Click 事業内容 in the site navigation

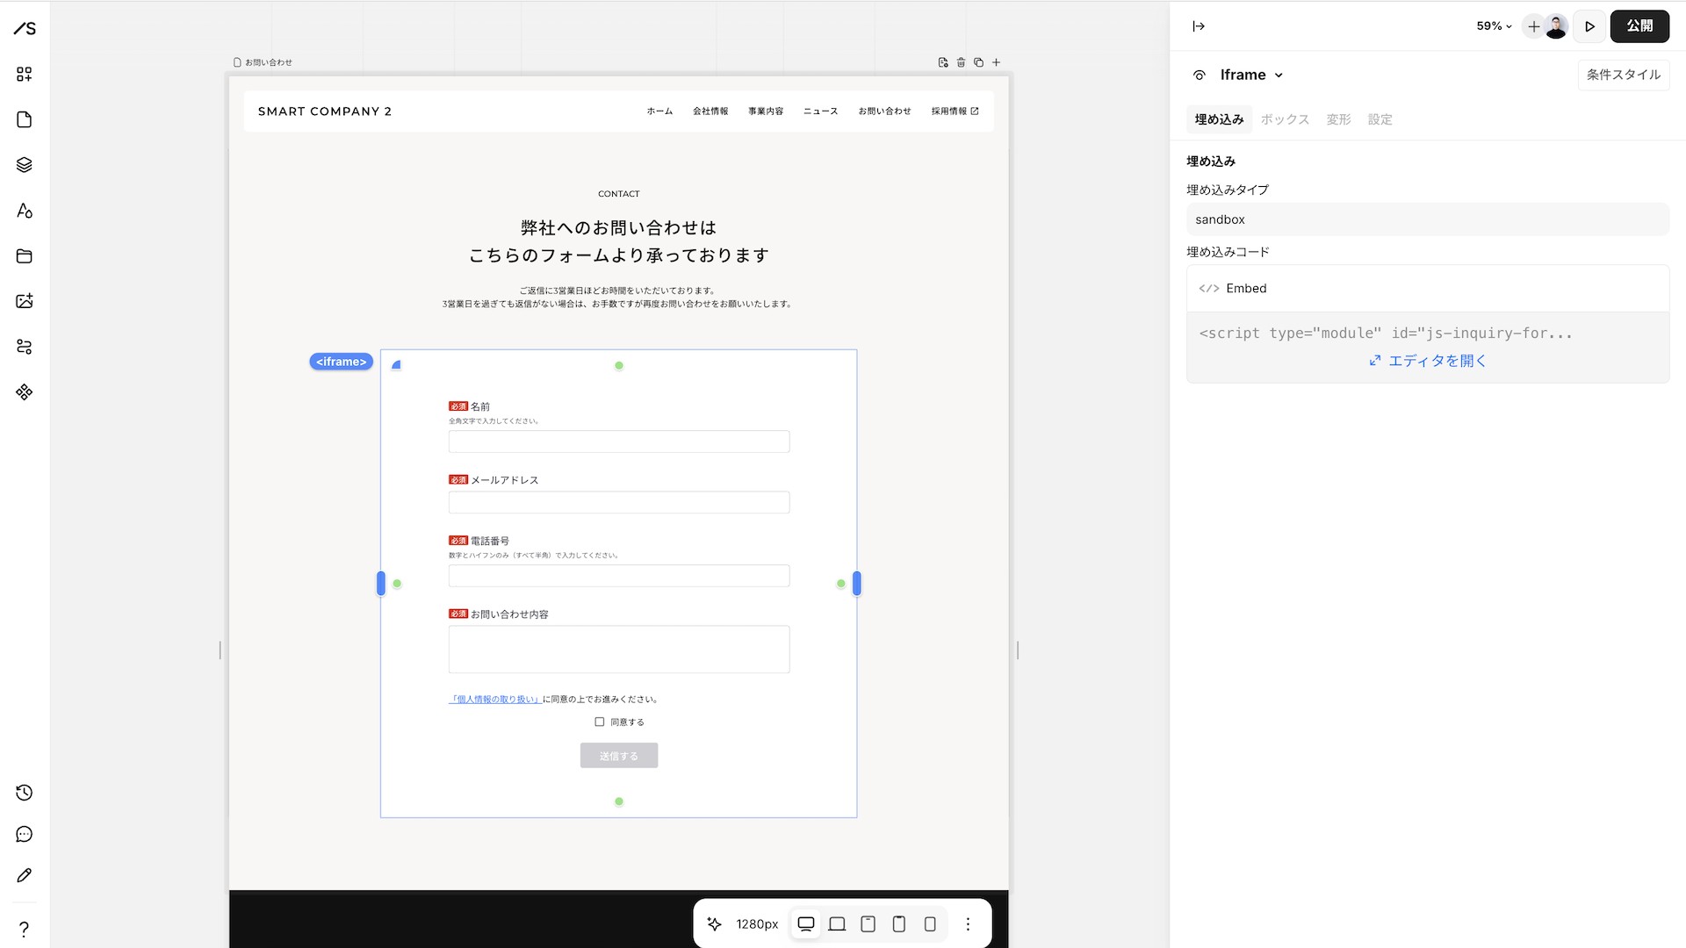coord(766,111)
